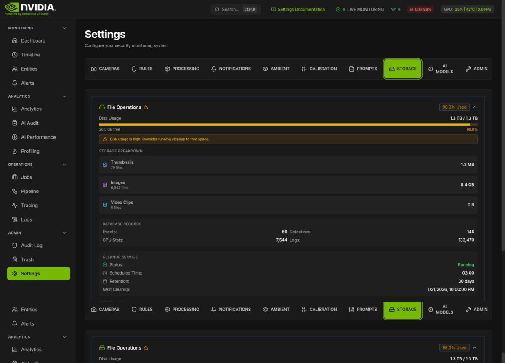This screenshot has width=505, height=363.
Task: Collapse the File Operations panel chevron
Action: click(475, 107)
